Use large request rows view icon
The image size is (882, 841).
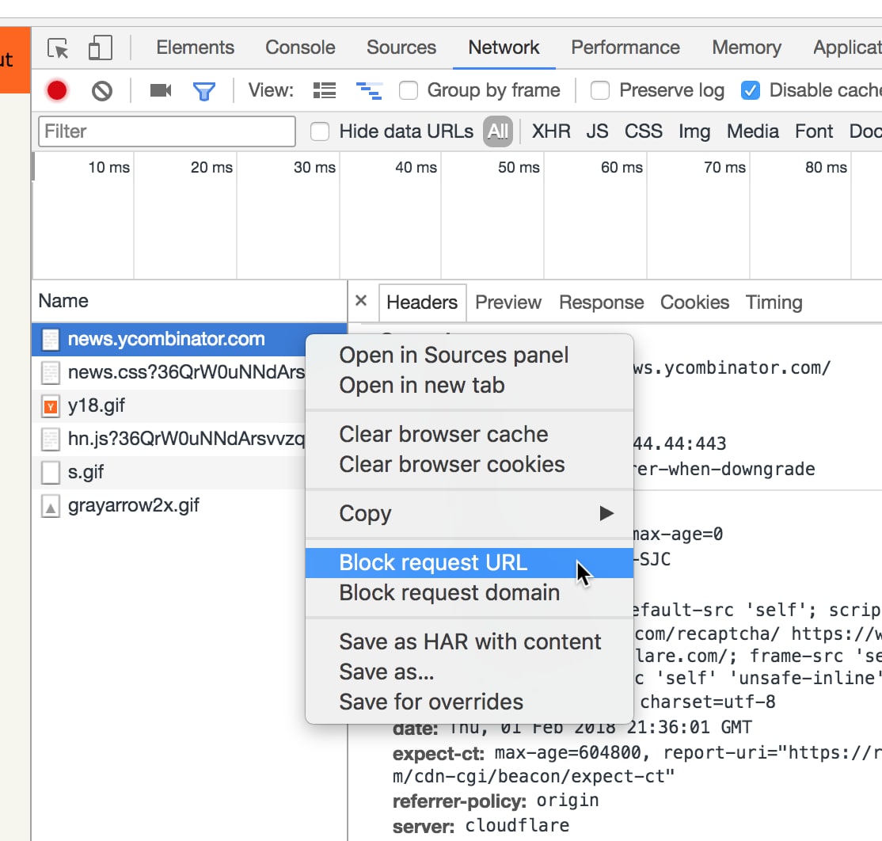click(x=325, y=90)
